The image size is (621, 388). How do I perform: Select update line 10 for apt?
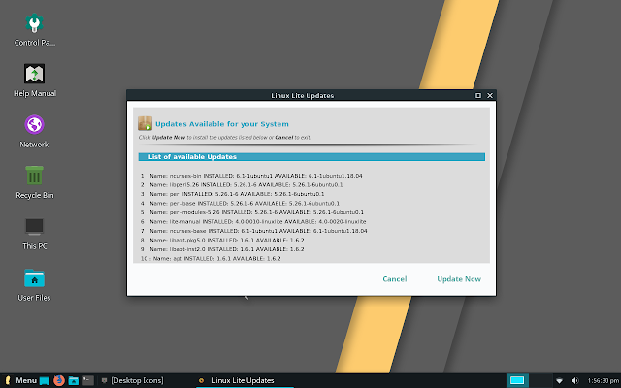[211, 259]
